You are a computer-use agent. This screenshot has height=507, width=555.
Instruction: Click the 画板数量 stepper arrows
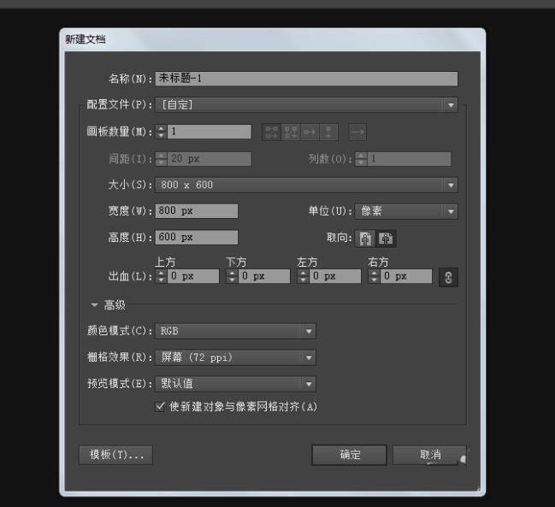click(161, 132)
